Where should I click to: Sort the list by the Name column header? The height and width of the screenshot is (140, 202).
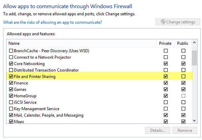(14, 43)
